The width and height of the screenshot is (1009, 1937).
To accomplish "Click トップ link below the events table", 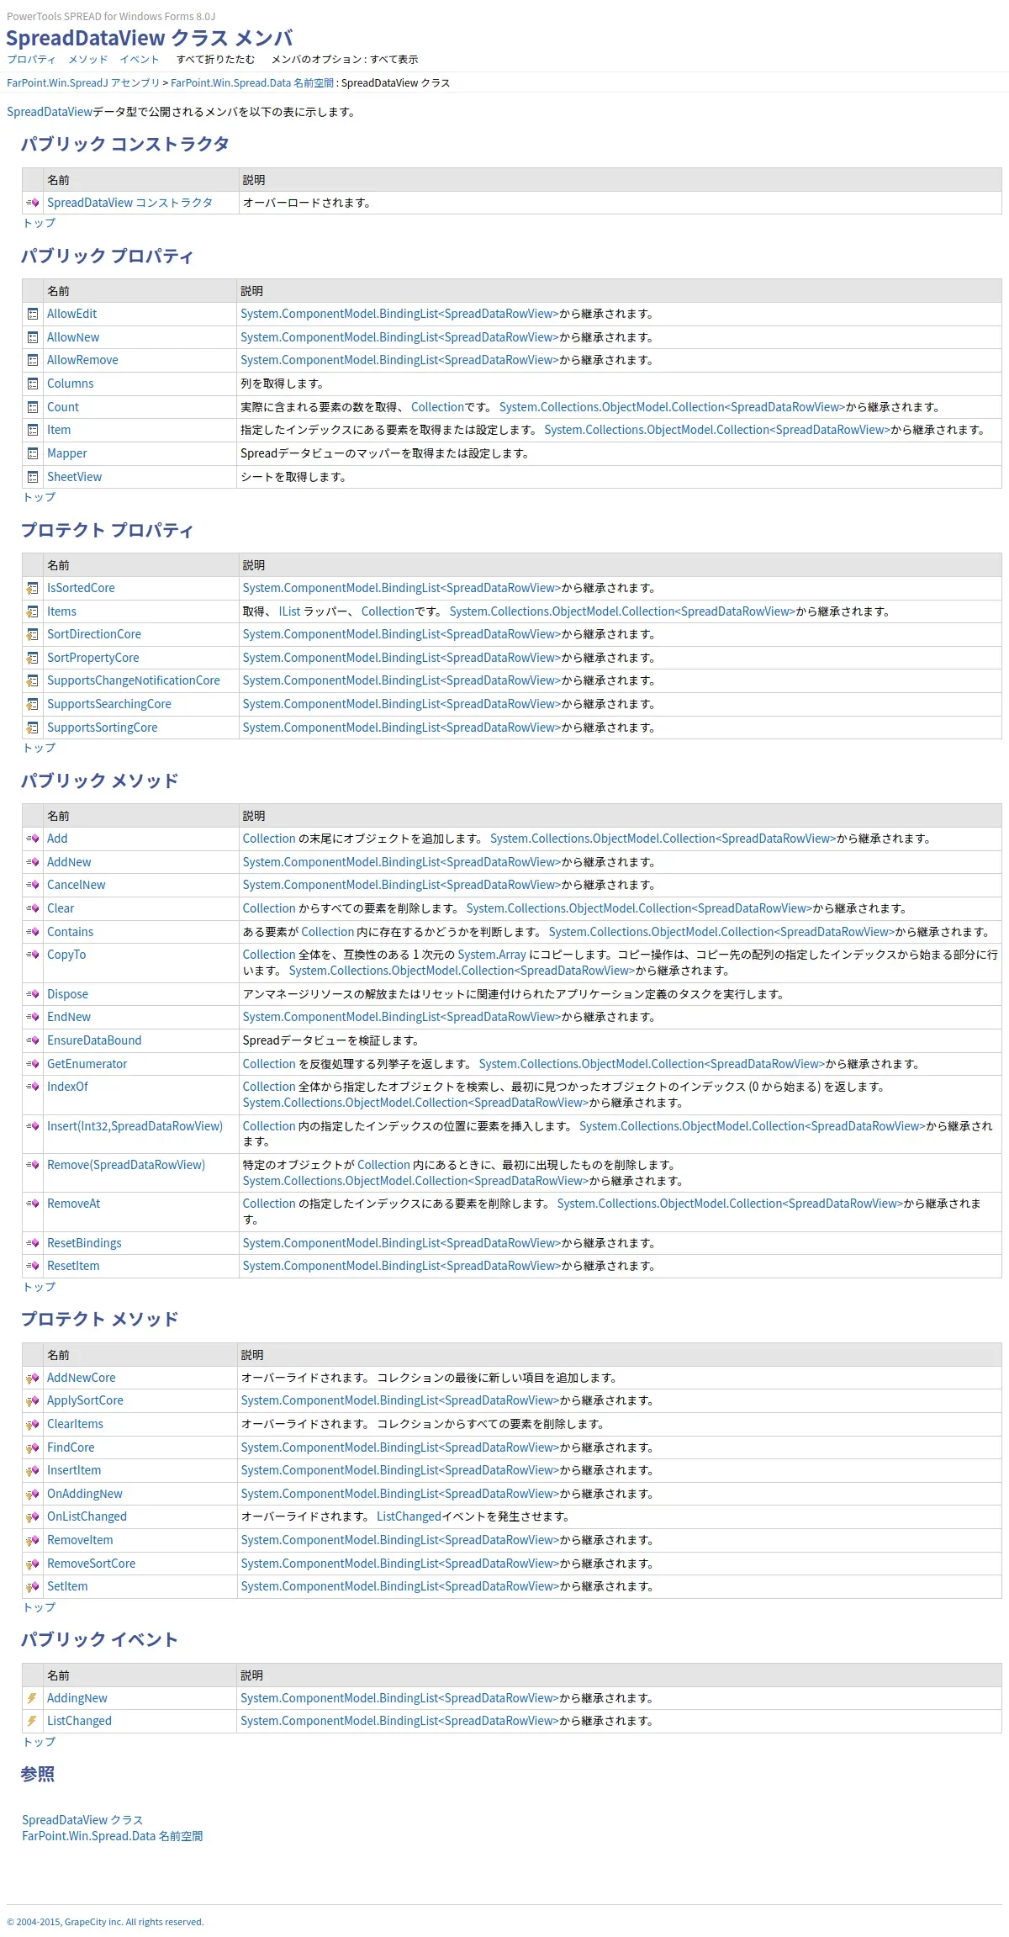I will [39, 1742].
